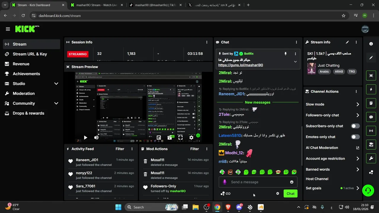This screenshot has height=213, width=379.
Task: Click Host Channel action
Action: (x=317, y=179)
